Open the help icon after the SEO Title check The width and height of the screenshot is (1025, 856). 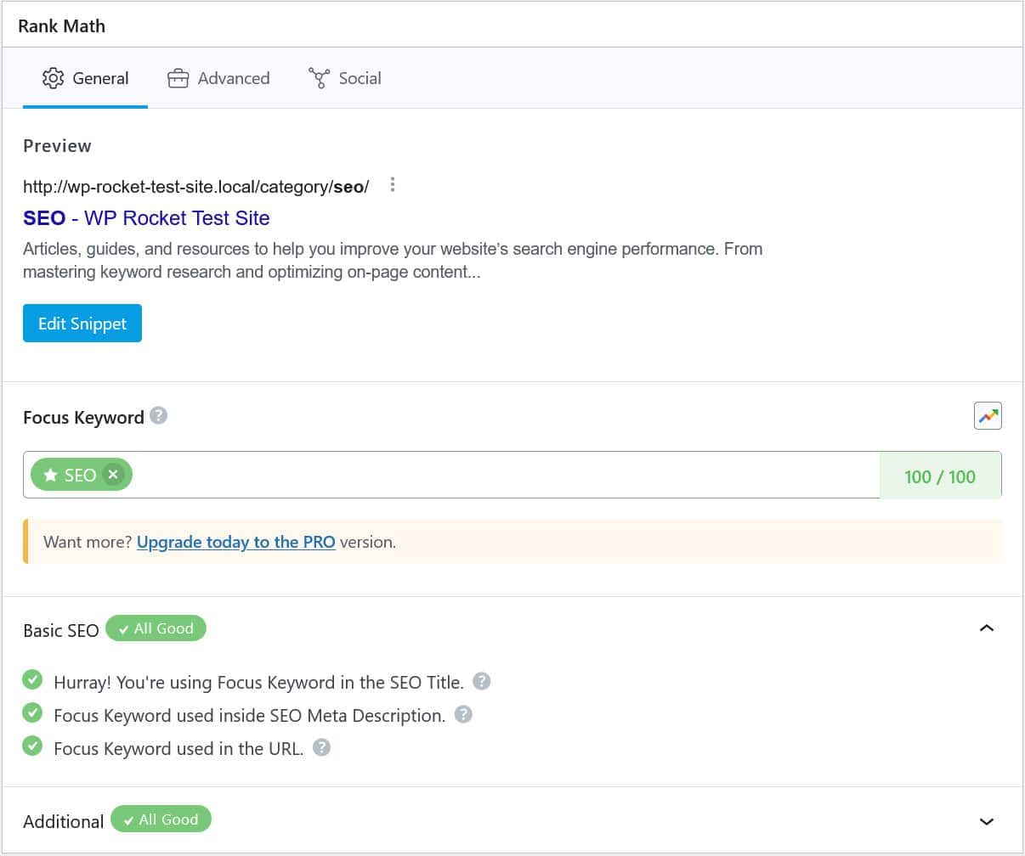(x=482, y=681)
